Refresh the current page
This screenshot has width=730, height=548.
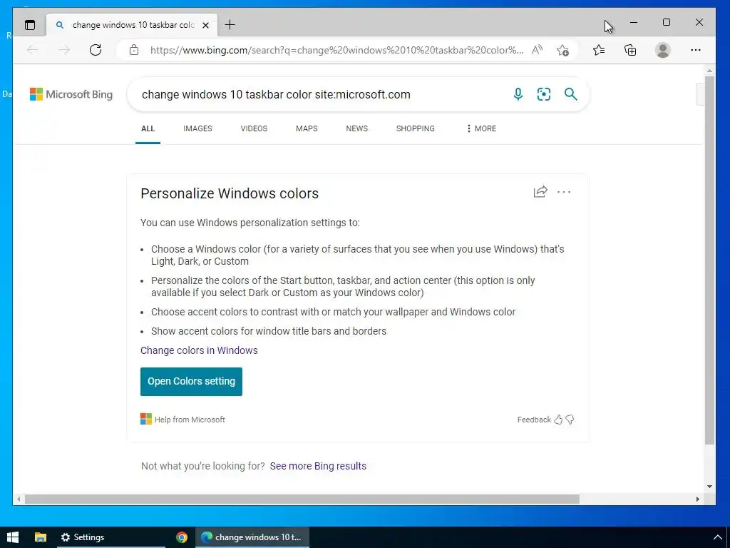pos(96,50)
